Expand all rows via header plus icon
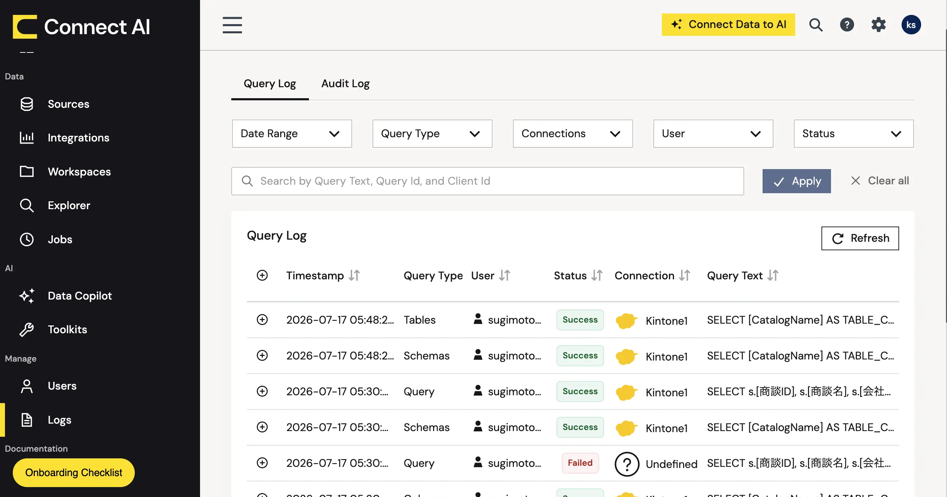This screenshot has width=947, height=497. coord(262,275)
